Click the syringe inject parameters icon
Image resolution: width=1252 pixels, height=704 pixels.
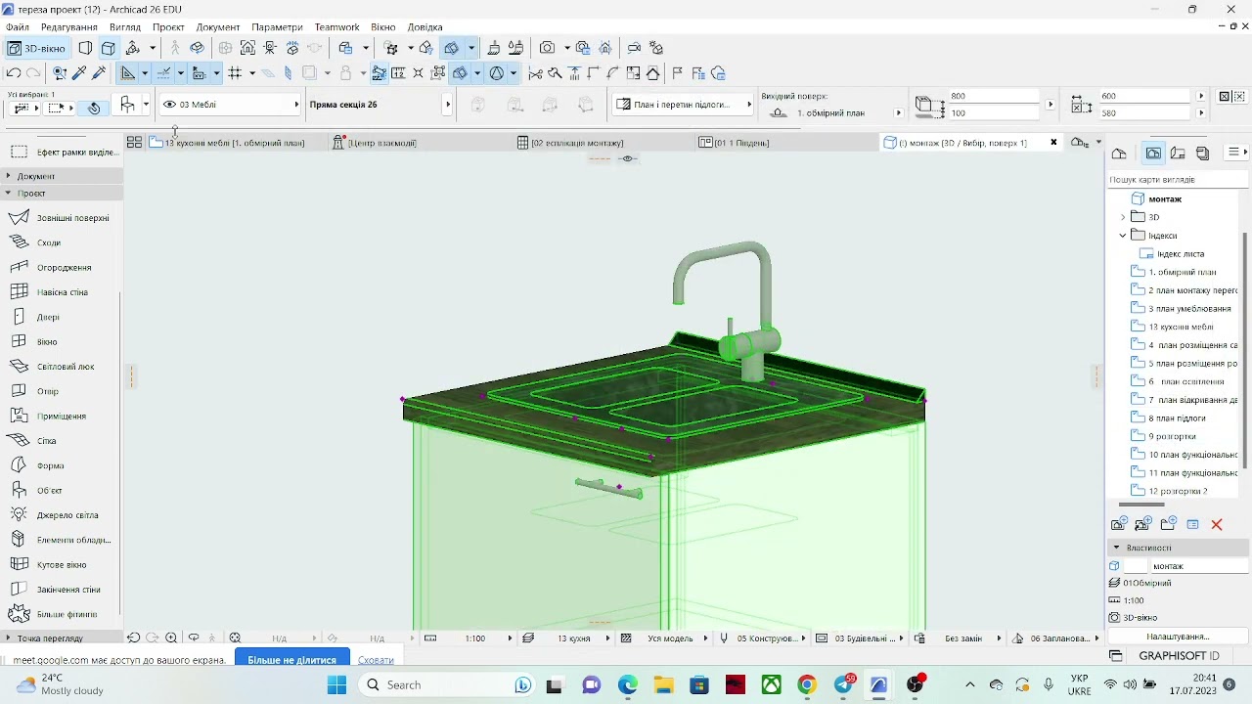pyautogui.click(x=100, y=73)
